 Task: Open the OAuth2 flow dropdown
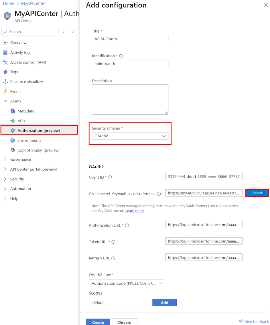coord(127,283)
